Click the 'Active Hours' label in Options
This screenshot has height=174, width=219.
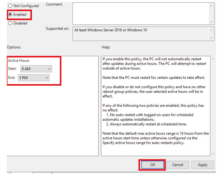pos(19,60)
